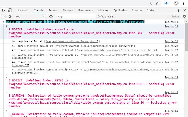Open forum.php:15 source link

(72, 41)
